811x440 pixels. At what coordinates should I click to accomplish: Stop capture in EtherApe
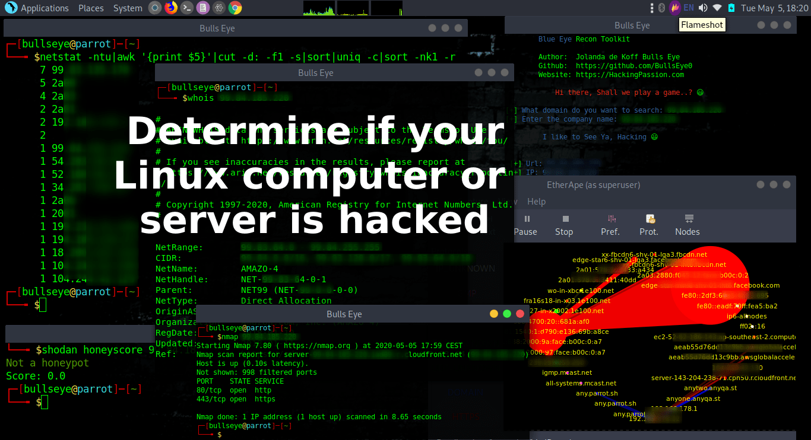coord(564,225)
